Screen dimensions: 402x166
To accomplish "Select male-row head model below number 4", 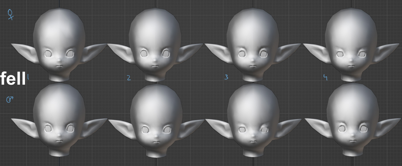I will (352, 120).
